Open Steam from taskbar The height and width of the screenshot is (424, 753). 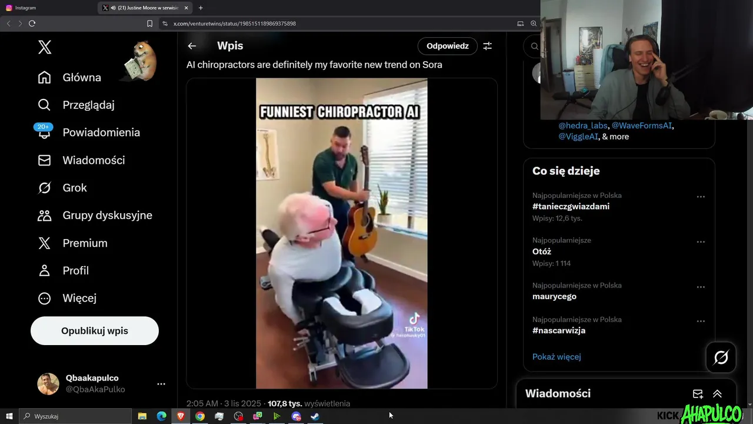coord(315,416)
